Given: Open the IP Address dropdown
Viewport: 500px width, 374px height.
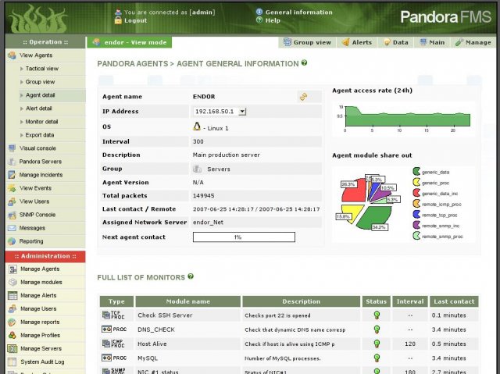Looking at the screenshot, I should pos(242,112).
